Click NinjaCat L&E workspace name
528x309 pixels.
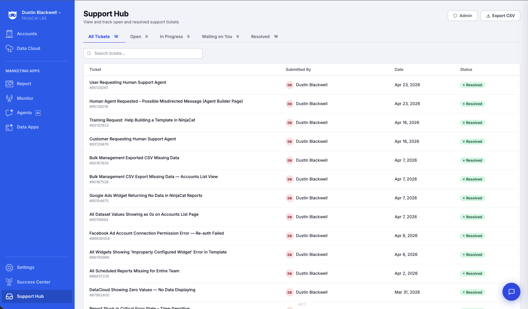click(34, 18)
